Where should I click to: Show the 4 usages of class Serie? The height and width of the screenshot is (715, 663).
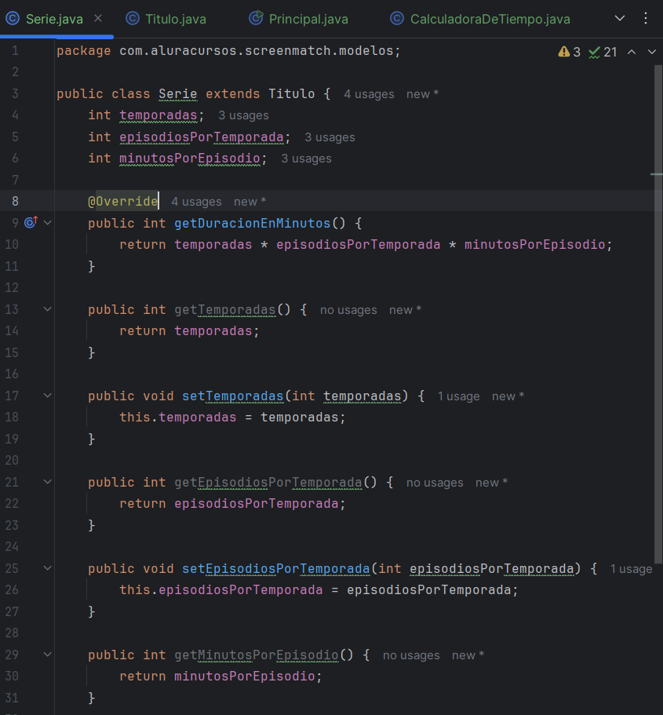pos(369,94)
